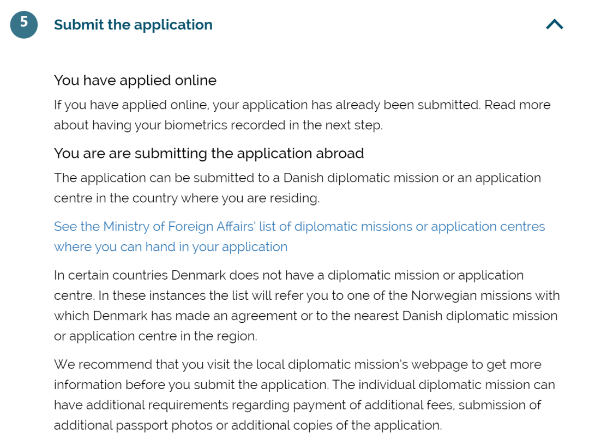This screenshot has width=589, height=441.
Task: Click the line "centre in the country where you are residing"
Action: (x=186, y=198)
